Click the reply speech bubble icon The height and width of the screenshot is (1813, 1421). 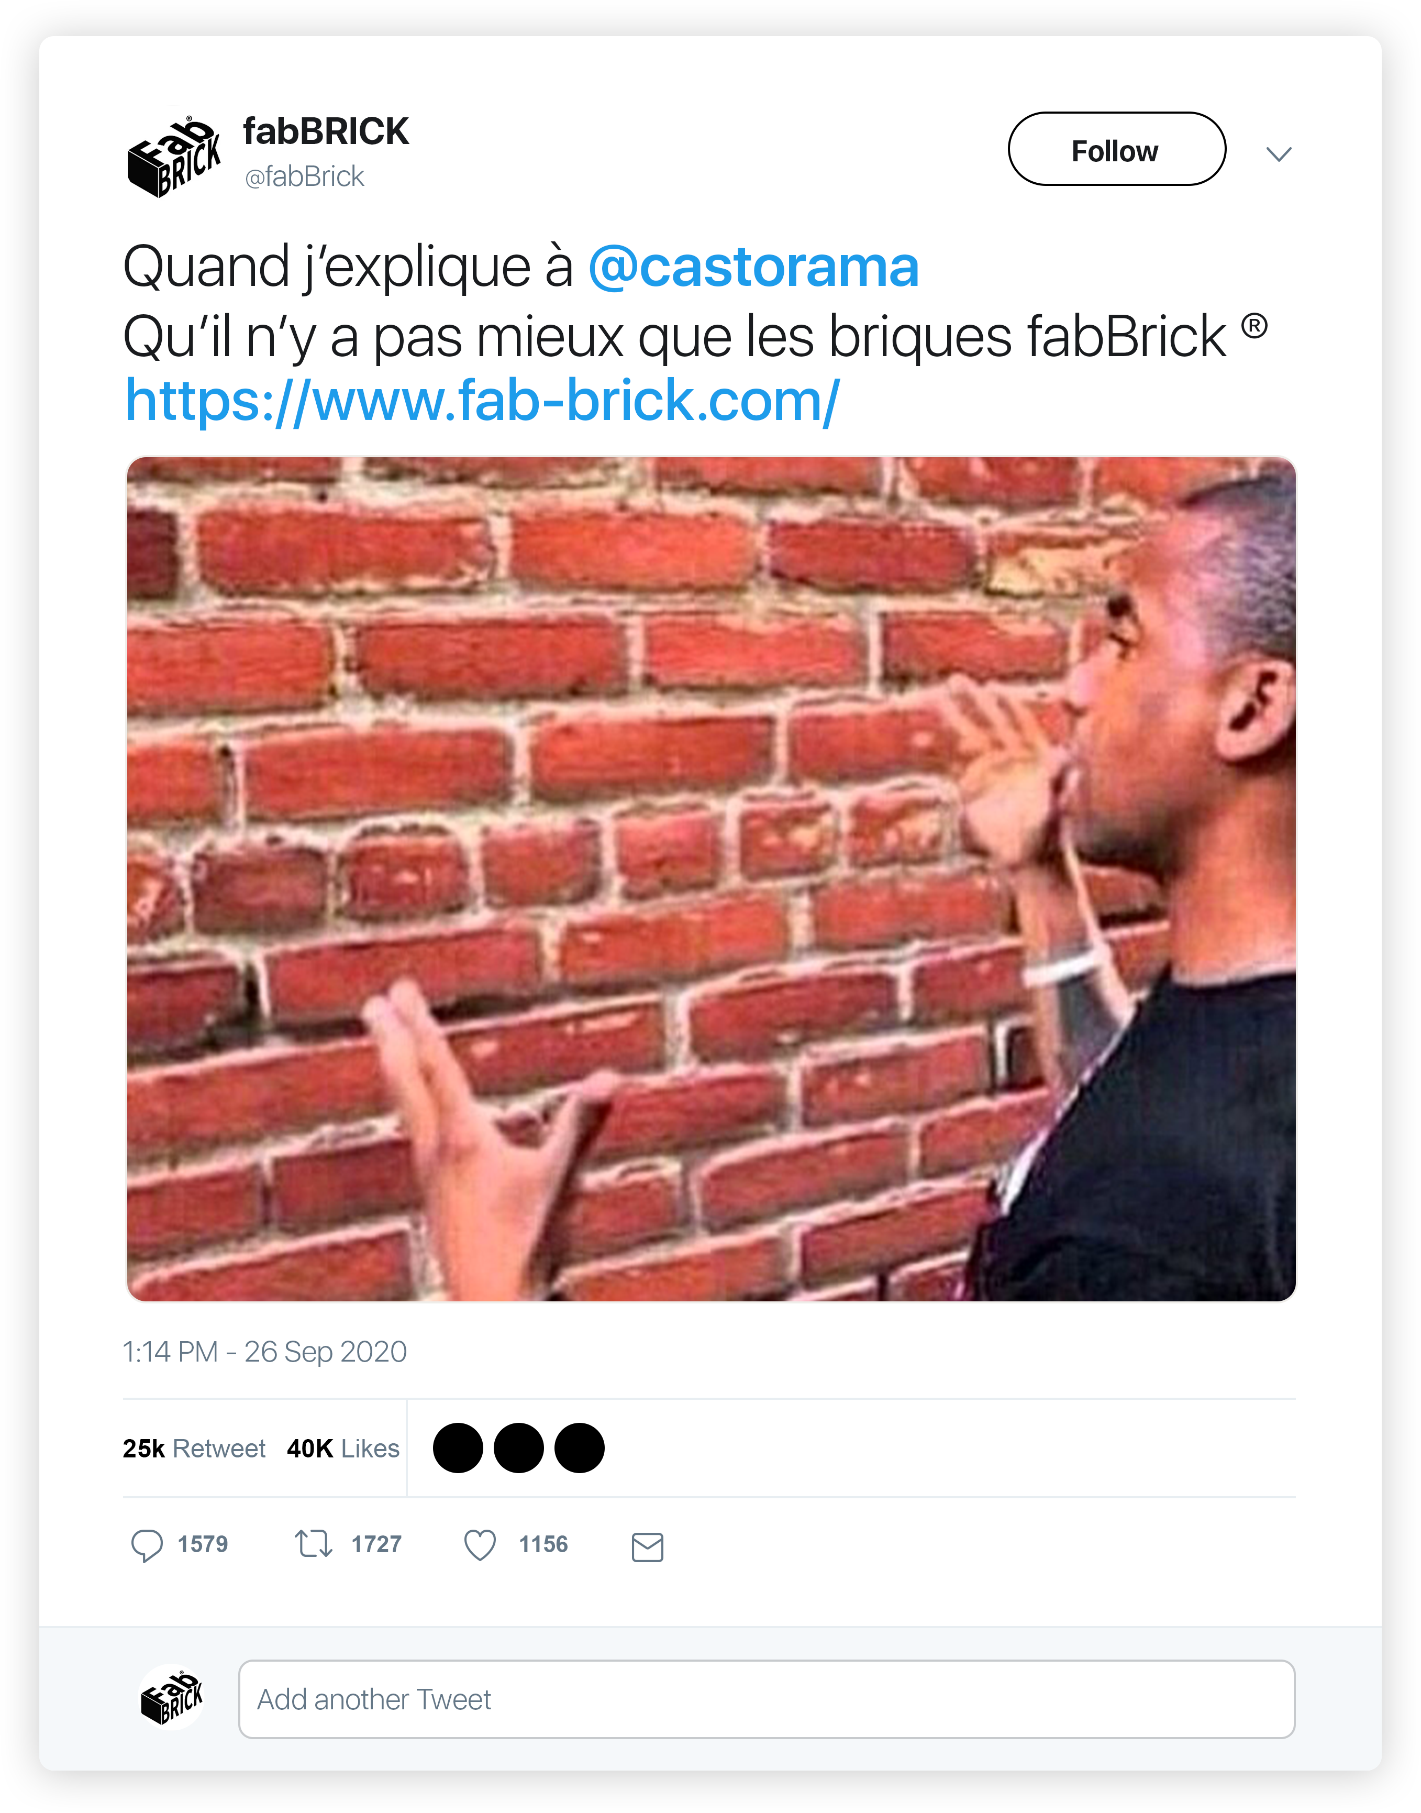click(x=147, y=1545)
